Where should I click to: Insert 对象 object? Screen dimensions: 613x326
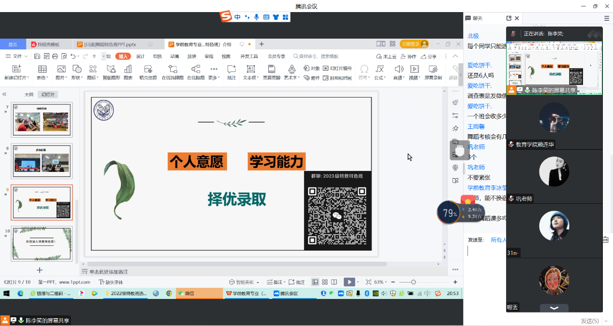pyautogui.click(x=312, y=69)
